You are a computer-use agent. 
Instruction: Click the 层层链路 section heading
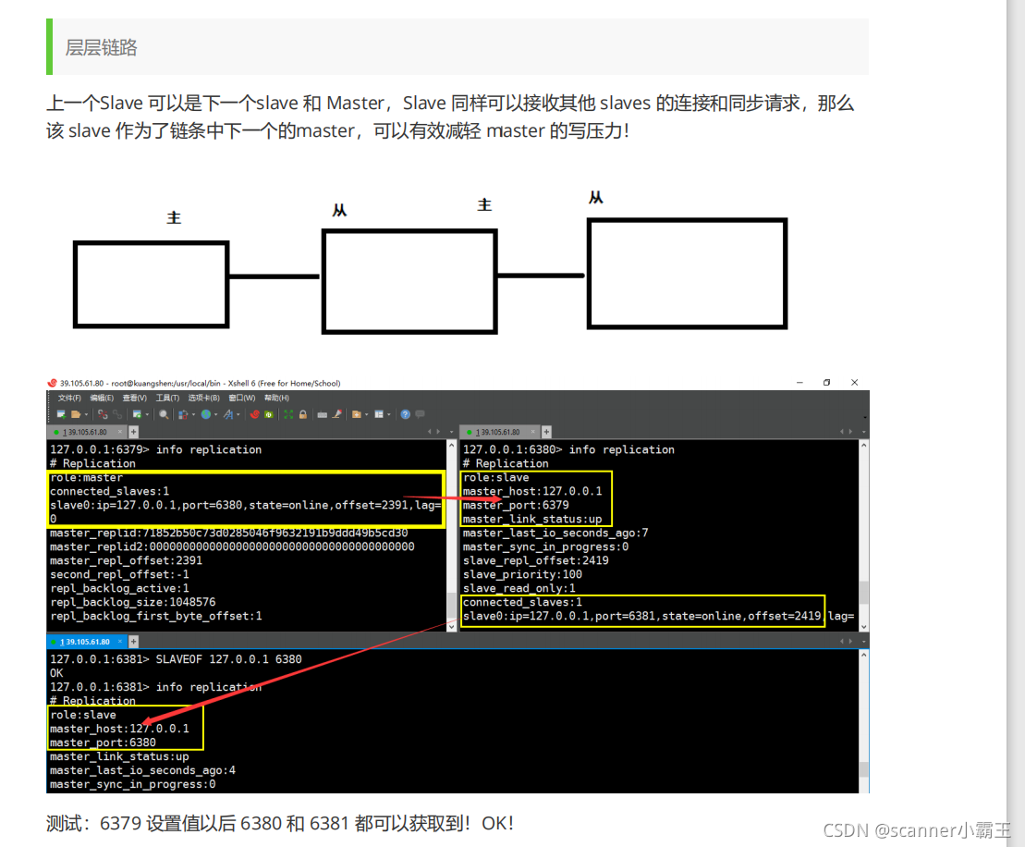click(102, 48)
